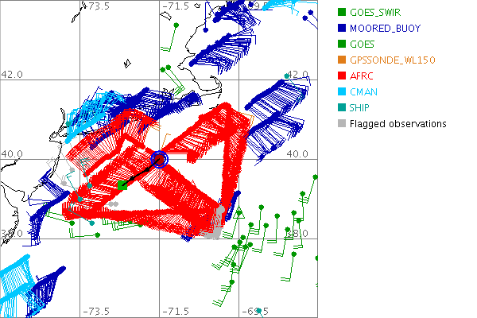The height and width of the screenshot is (318, 477).
Task: Click the teal SHIP legend swatch
Action: (x=341, y=107)
